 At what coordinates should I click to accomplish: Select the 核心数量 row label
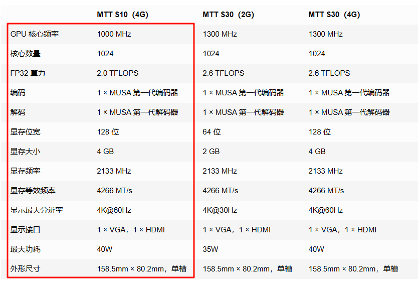tap(25, 54)
